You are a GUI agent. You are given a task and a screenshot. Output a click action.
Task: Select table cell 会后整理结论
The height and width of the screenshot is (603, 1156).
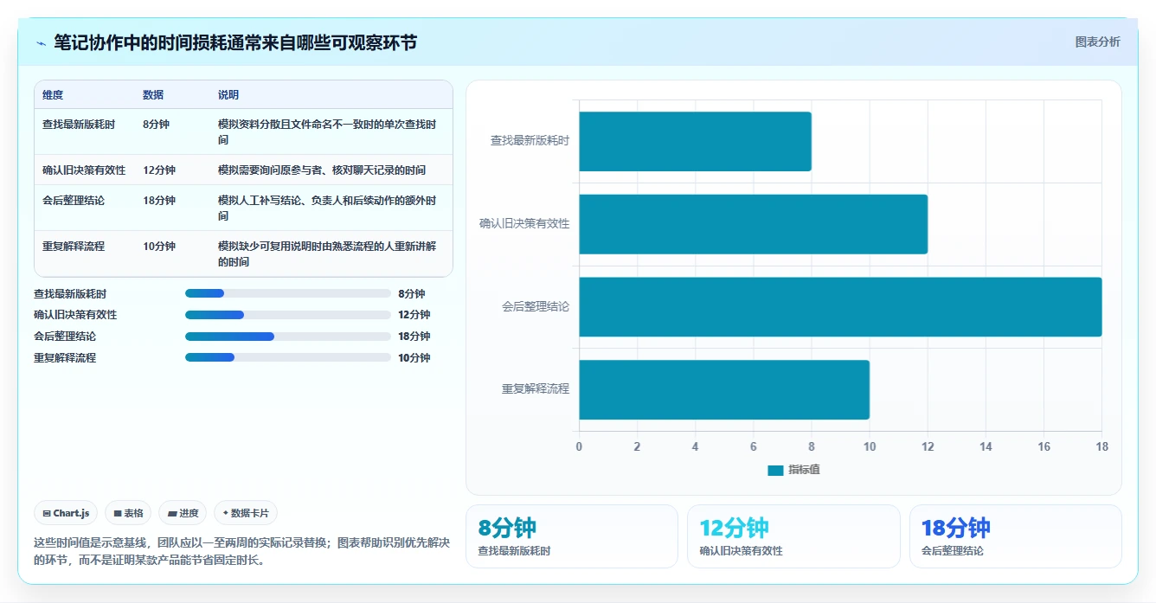74,201
